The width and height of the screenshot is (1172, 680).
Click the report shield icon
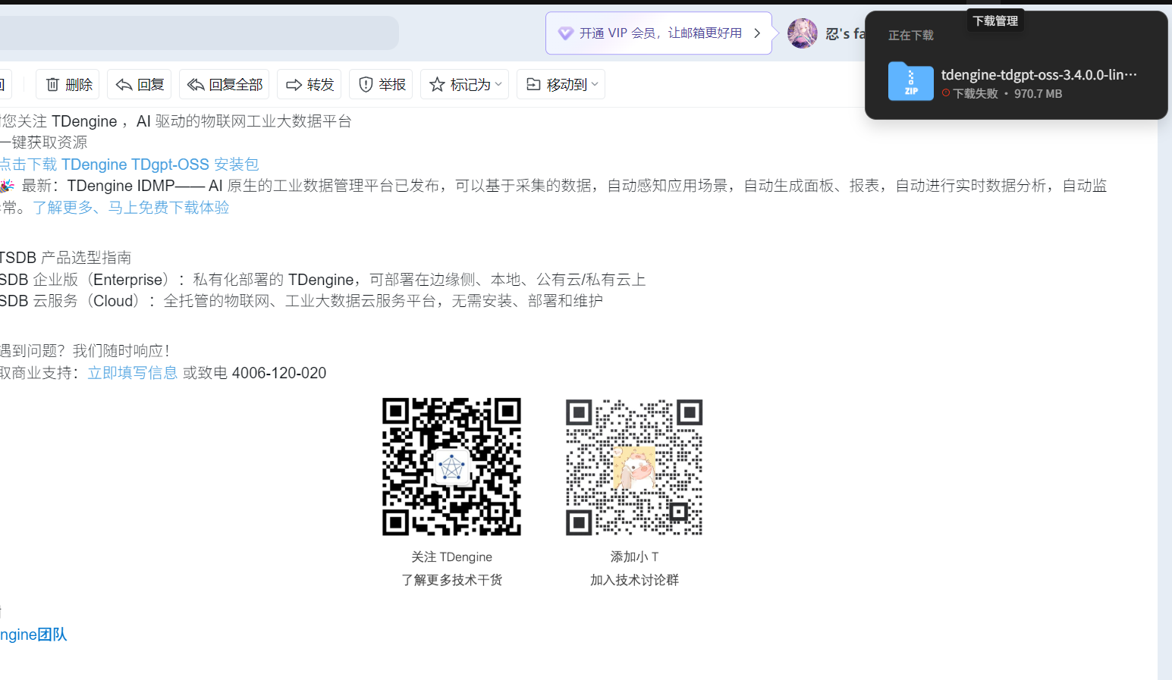click(366, 85)
